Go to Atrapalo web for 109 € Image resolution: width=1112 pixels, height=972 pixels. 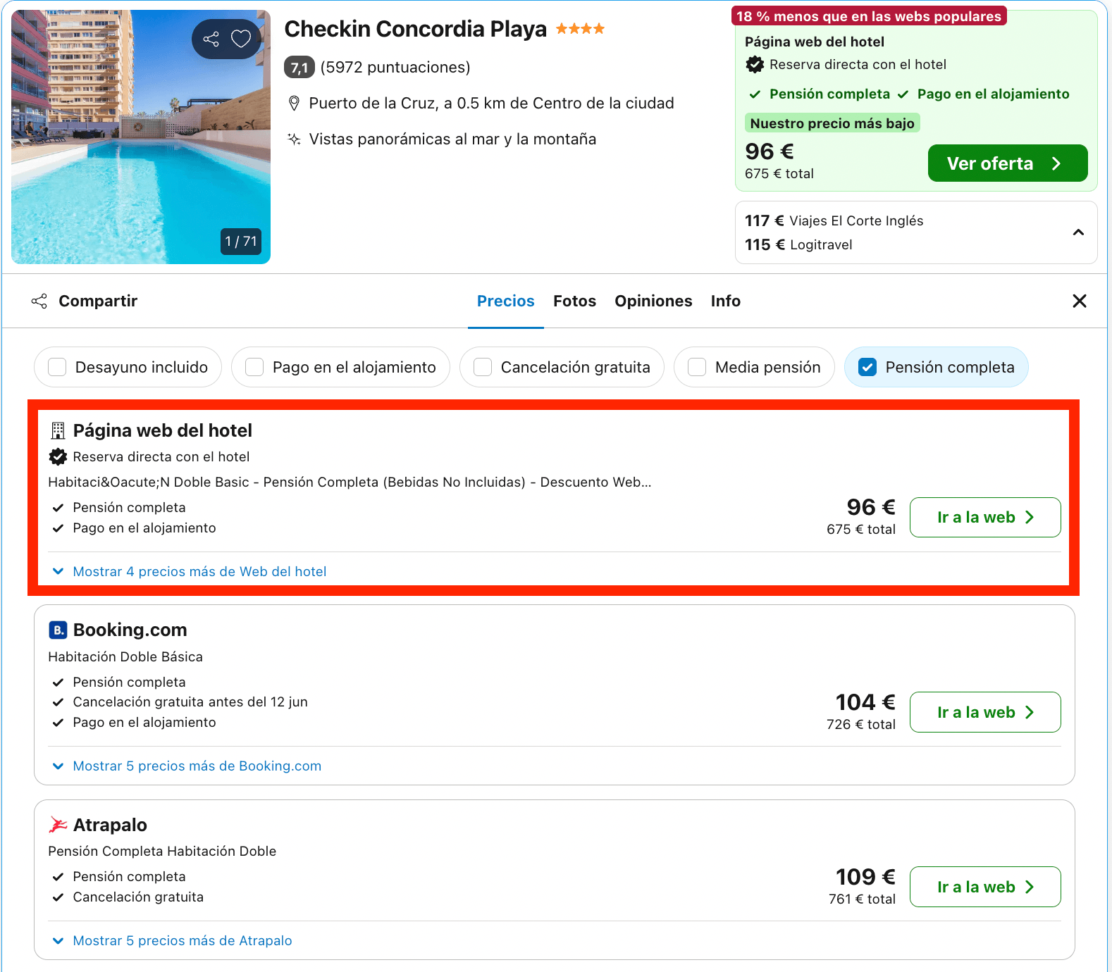[985, 887]
